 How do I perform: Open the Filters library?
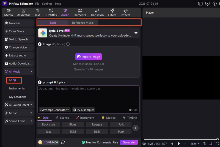tap(112, 13)
